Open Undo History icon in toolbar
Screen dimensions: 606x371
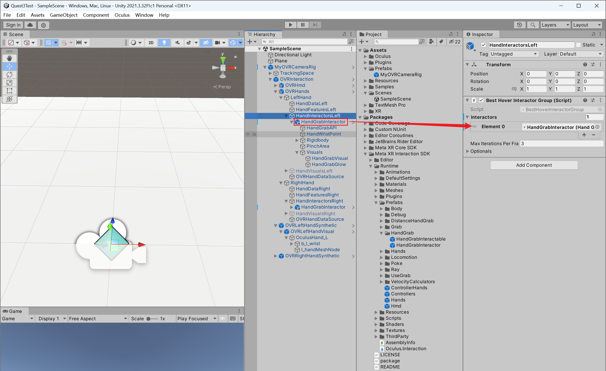click(520, 25)
